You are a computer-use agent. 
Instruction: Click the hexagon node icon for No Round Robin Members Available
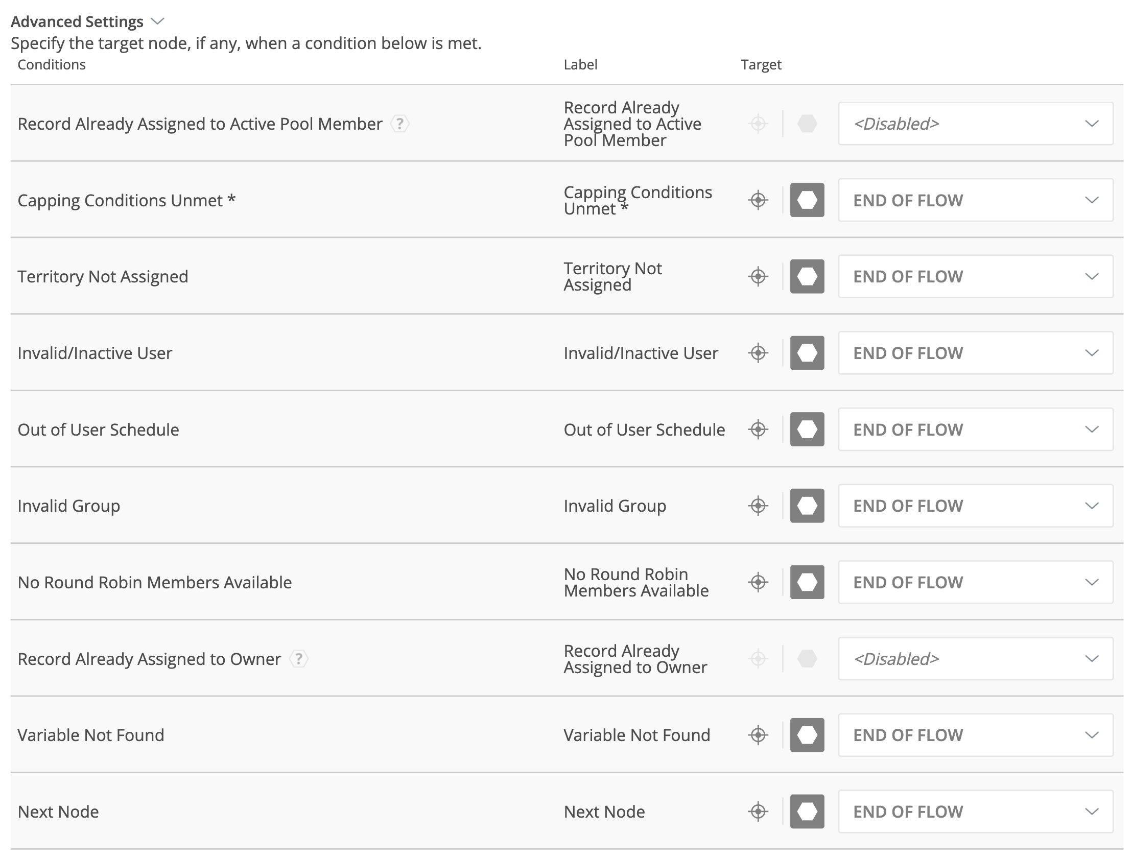[x=807, y=582]
